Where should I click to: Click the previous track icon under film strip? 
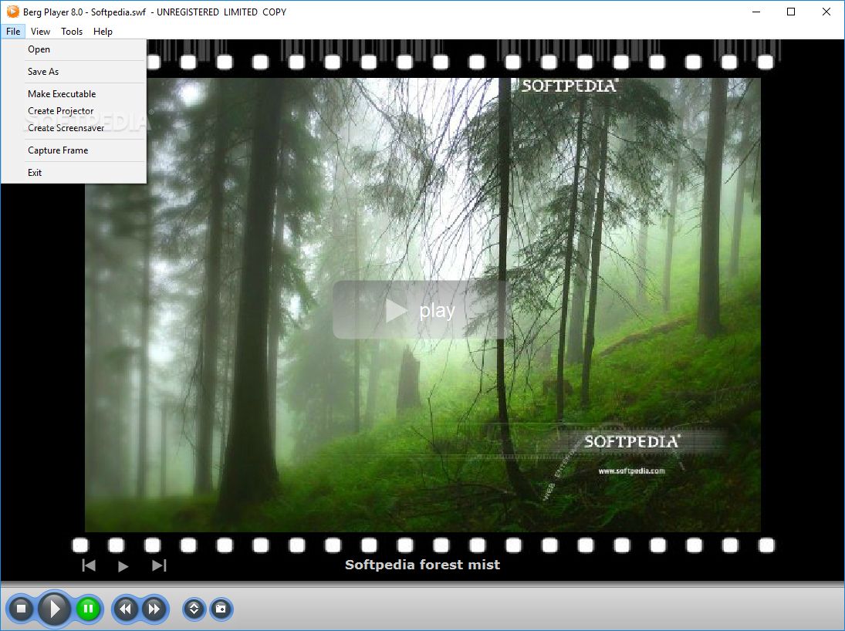click(x=89, y=565)
